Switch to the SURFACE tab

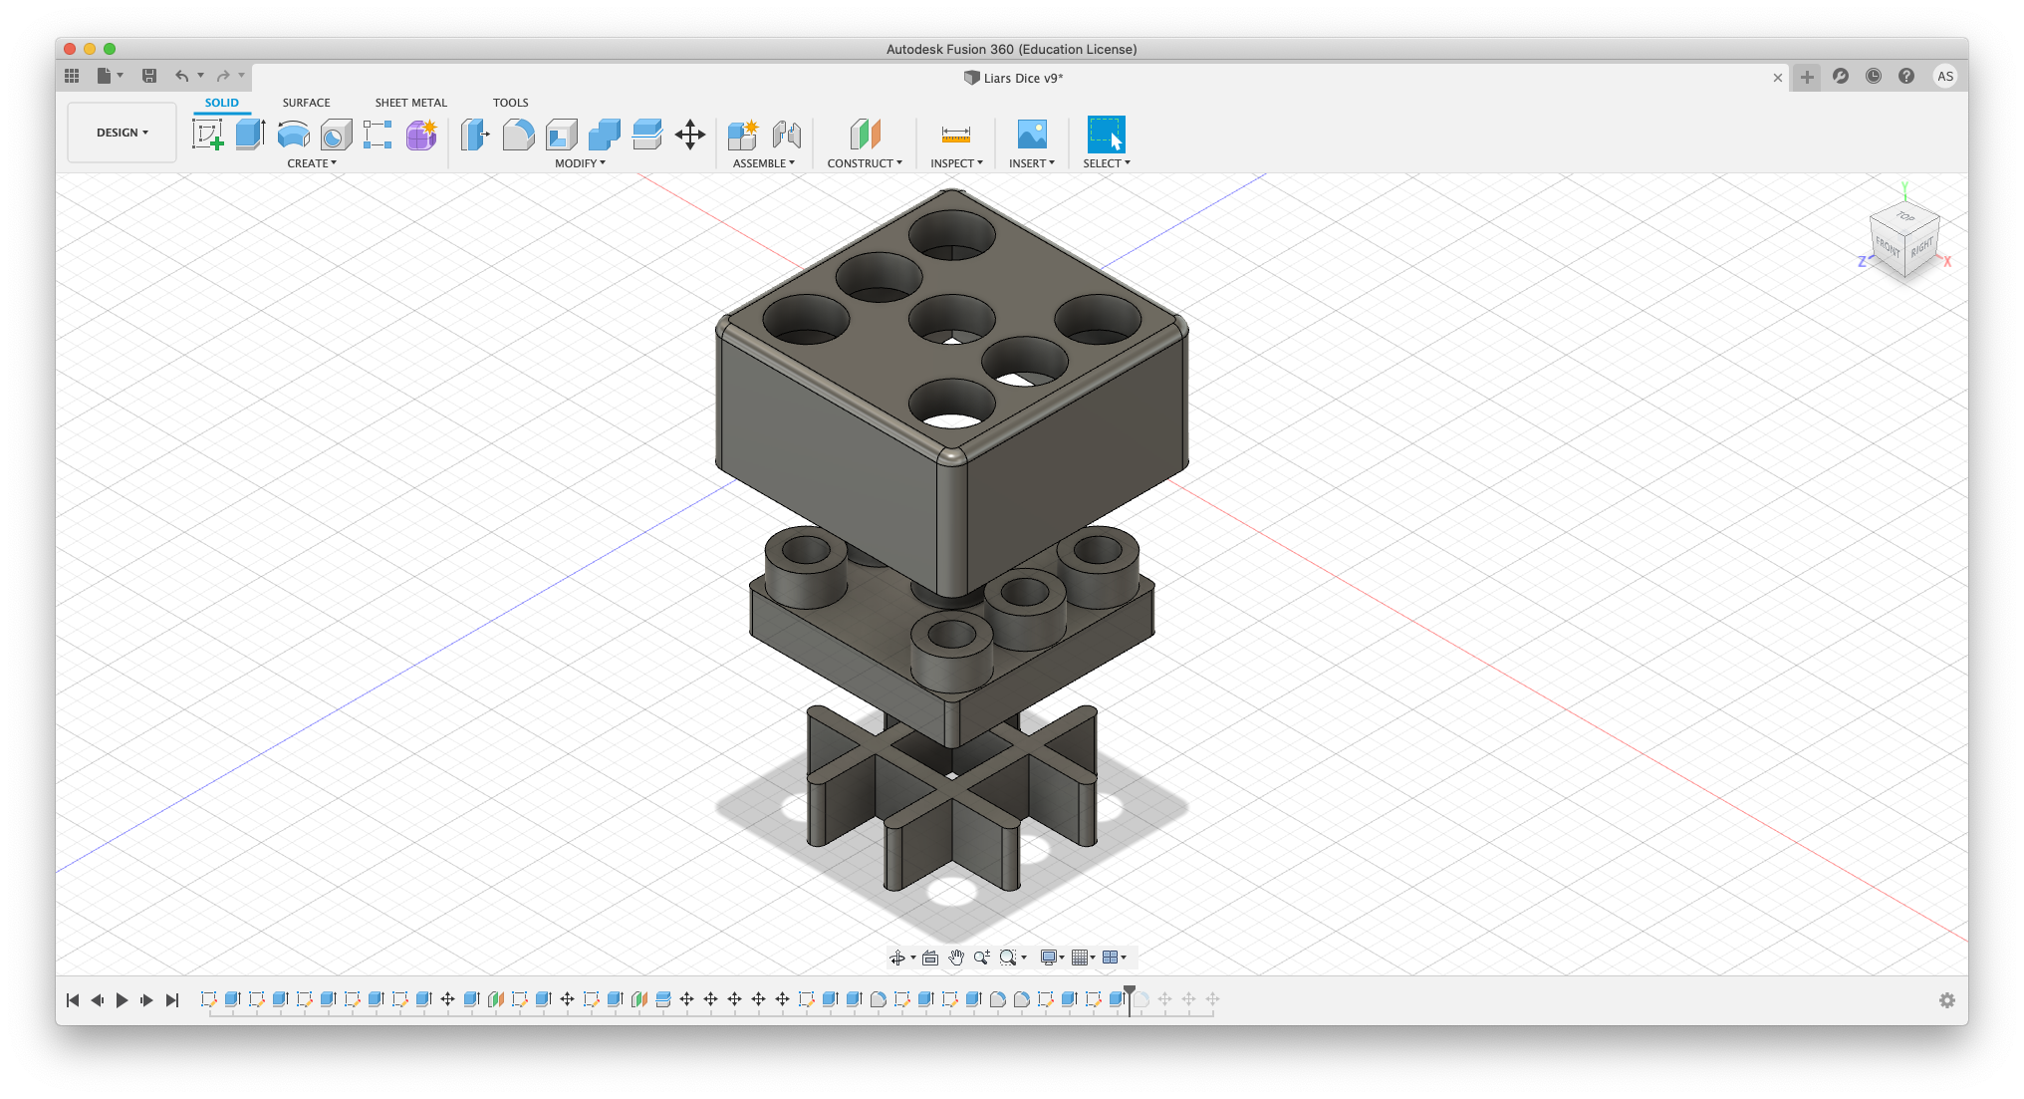pyautogui.click(x=306, y=103)
